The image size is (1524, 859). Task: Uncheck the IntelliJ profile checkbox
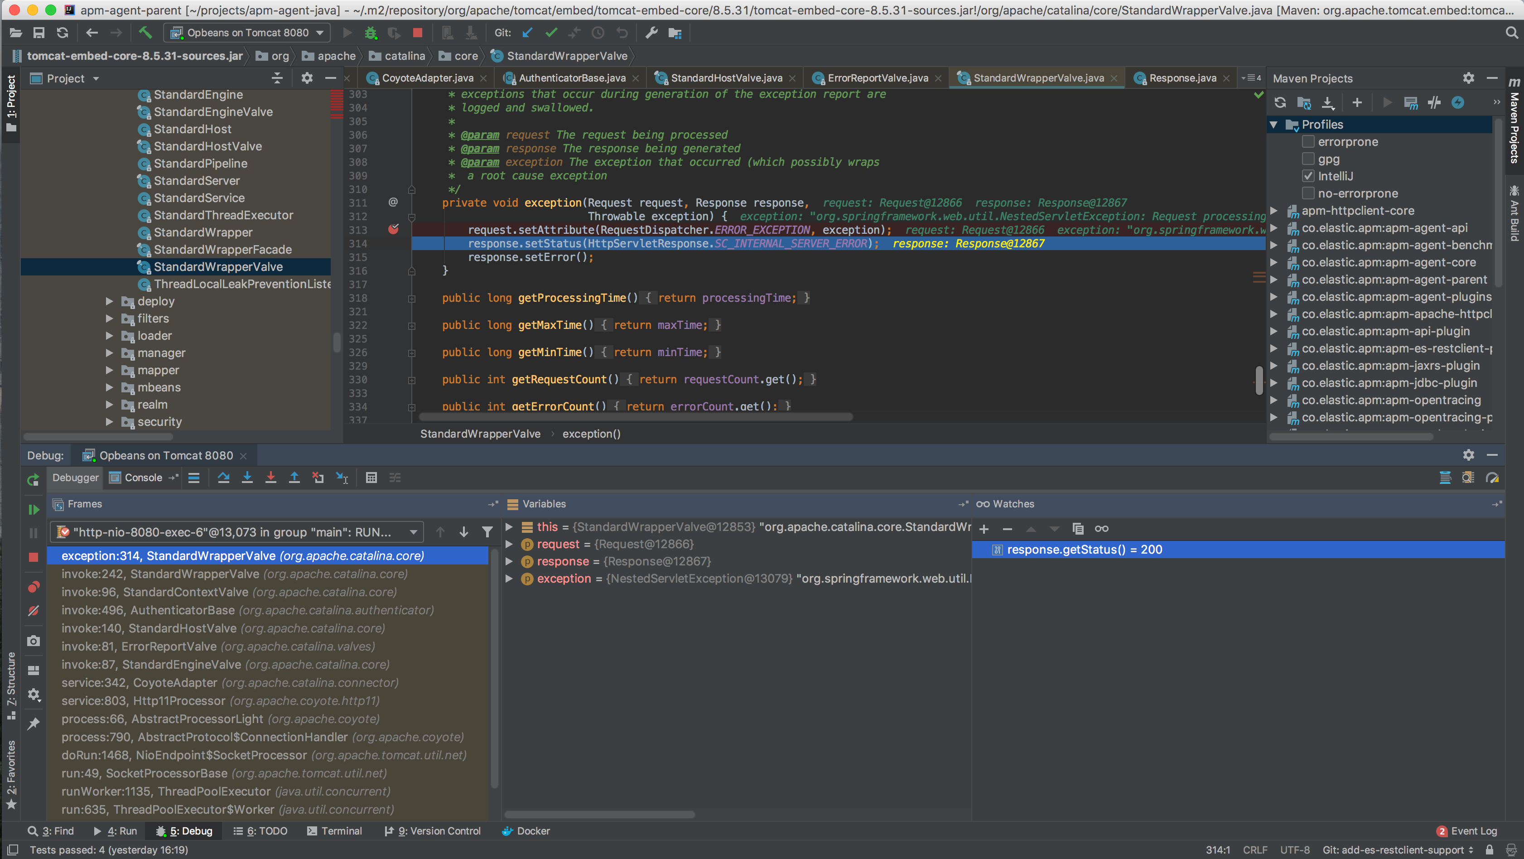[1308, 176]
